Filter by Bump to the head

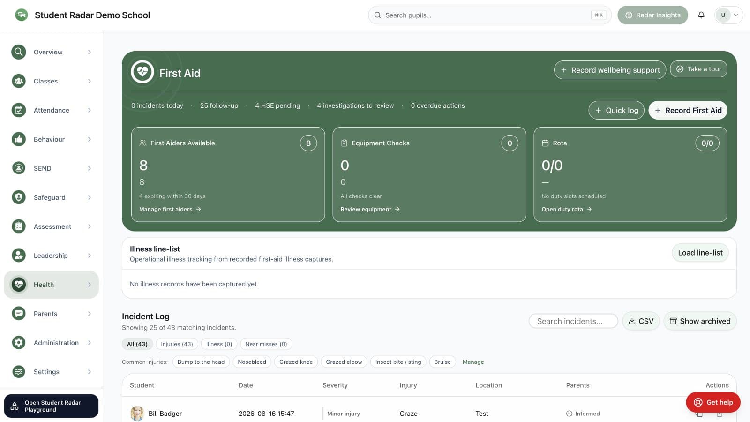pos(201,362)
